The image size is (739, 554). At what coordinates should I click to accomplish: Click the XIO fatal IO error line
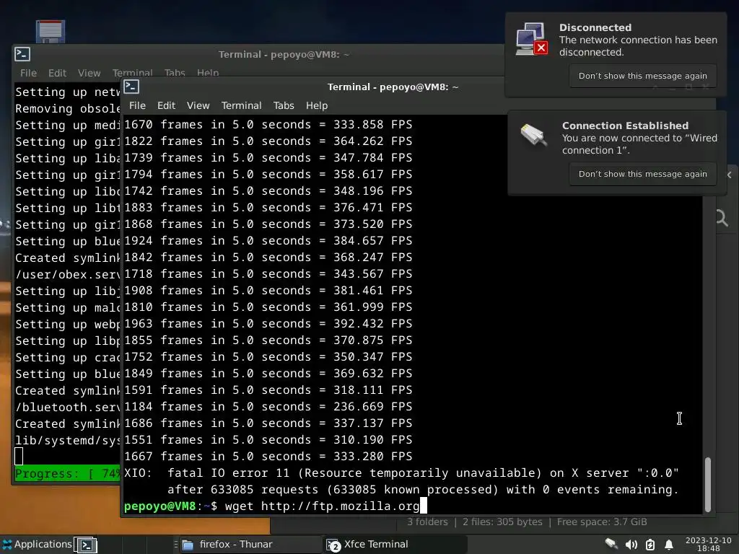coord(401,473)
